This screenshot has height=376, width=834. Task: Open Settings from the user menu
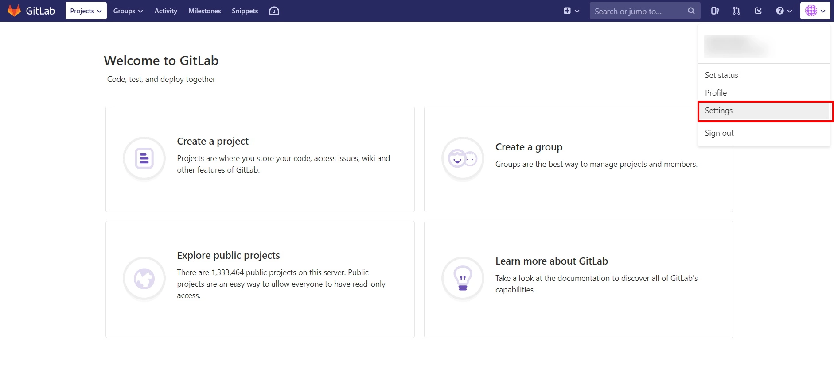coord(764,111)
